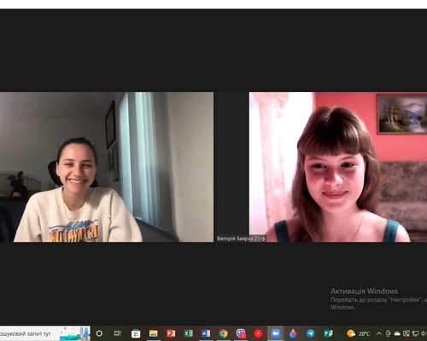Open Task View on the taskbar
Screen dimensions: 427x341
[x=117, y=333]
